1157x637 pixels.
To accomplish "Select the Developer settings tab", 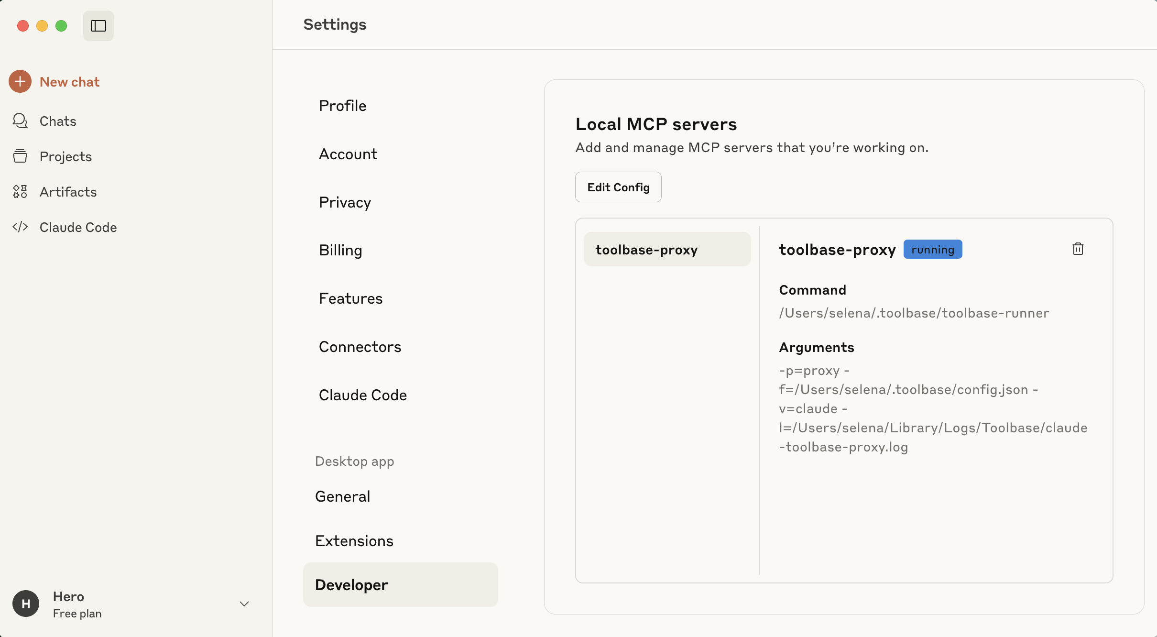I will click(351, 585).
